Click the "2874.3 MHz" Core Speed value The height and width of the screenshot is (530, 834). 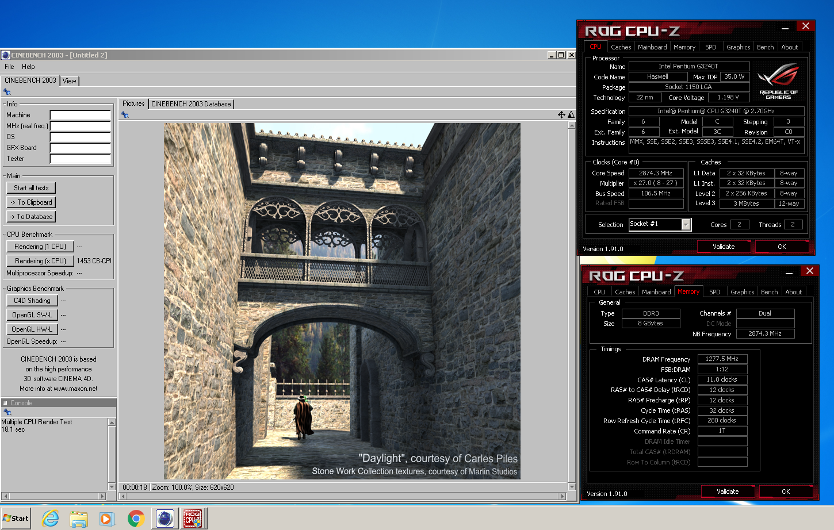pyautogui.click(x=656, y=173)
